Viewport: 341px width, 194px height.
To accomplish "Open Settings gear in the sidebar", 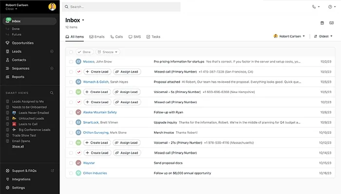I will point(19,188).
